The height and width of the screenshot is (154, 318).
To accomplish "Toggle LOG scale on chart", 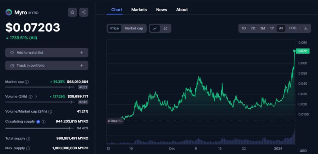I will point(293,28).
